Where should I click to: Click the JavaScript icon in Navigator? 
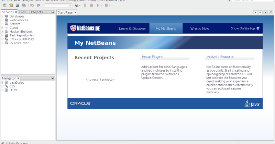click(7, 82)
